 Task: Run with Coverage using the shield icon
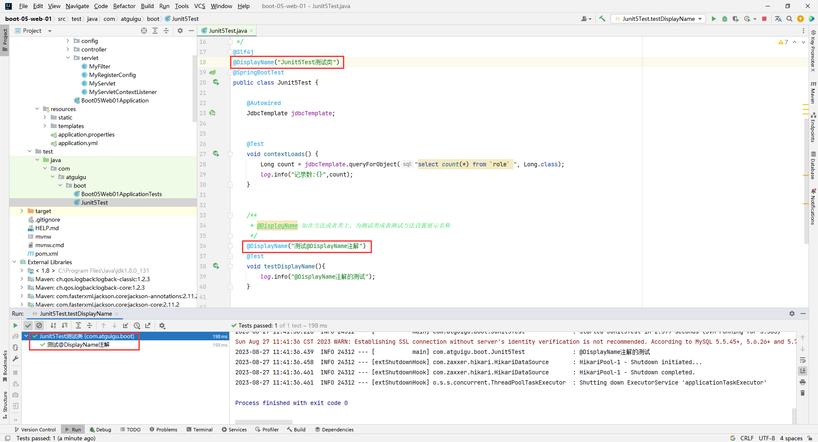(736, 19)
